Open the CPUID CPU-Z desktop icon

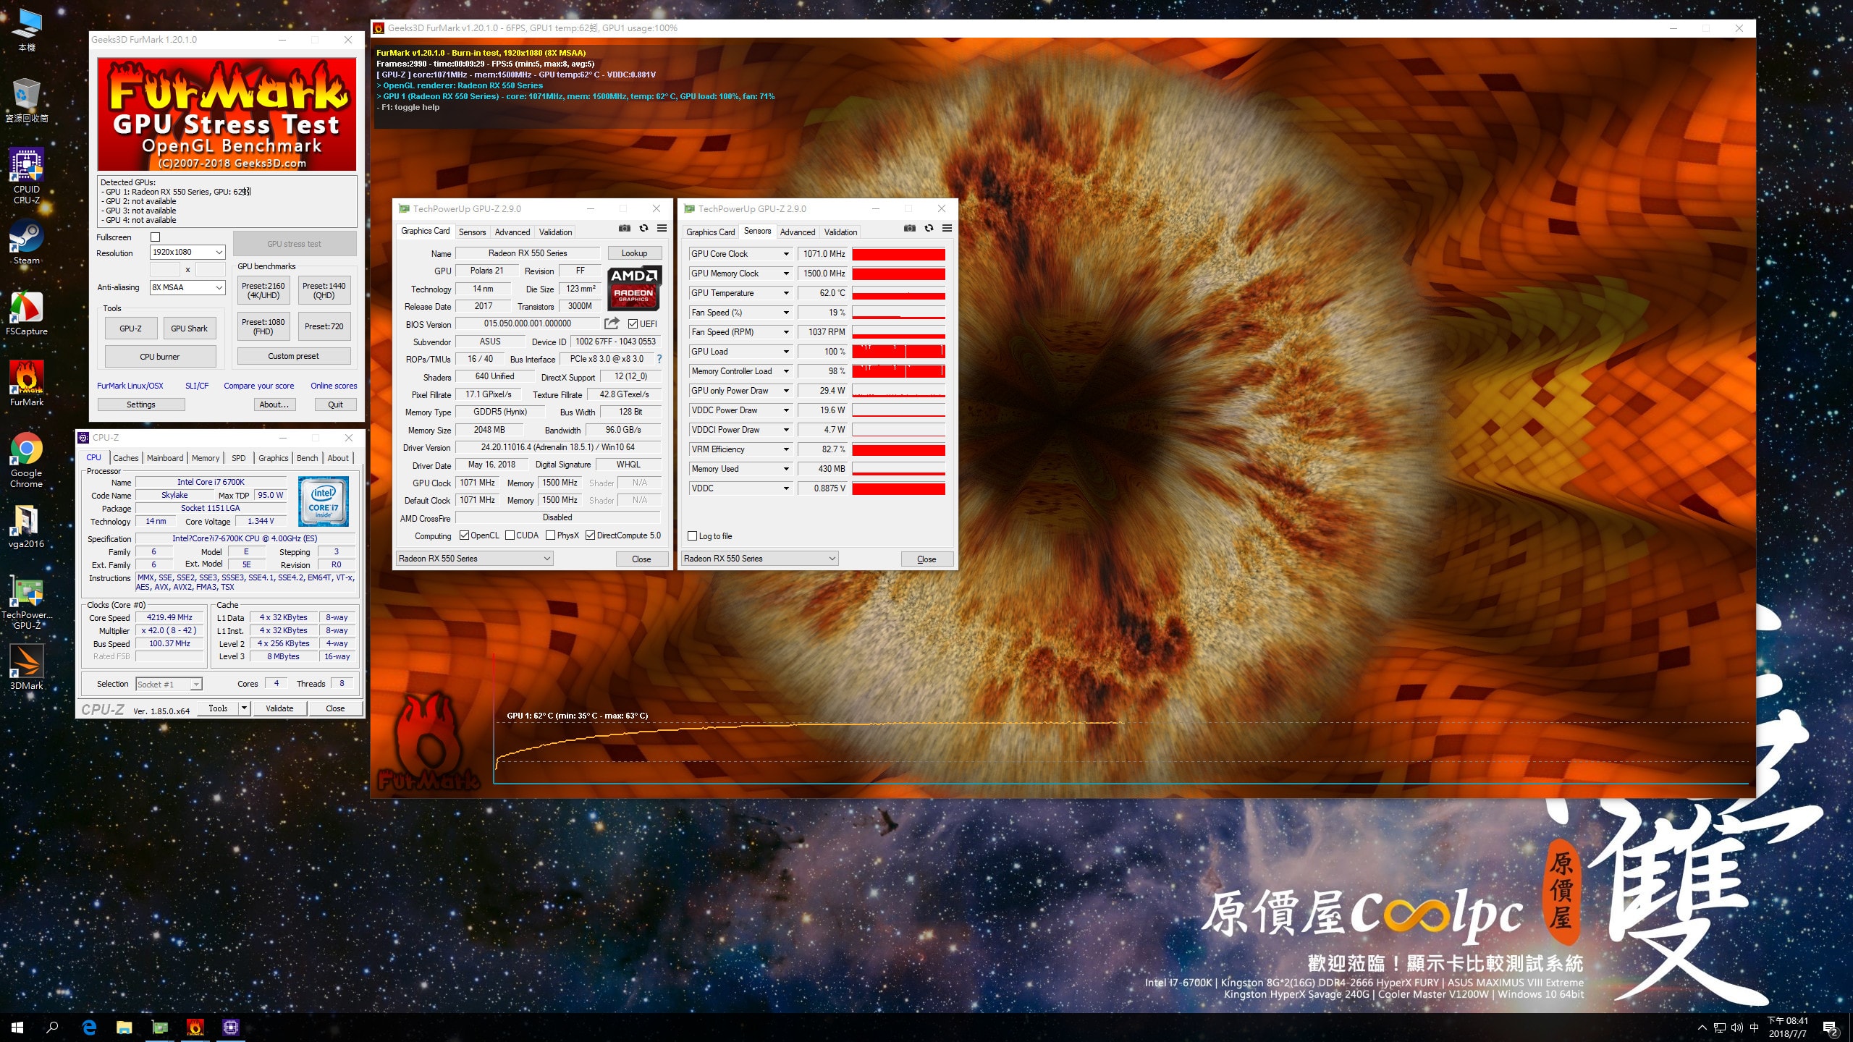point(27,175)
